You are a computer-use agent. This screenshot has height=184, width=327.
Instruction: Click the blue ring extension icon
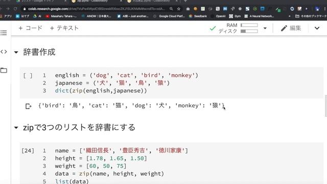(292, 9)
